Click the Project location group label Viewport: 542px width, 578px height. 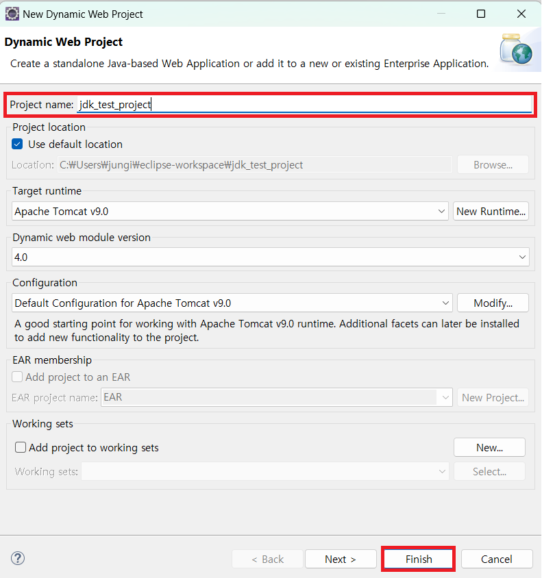(x=49, y=127)
